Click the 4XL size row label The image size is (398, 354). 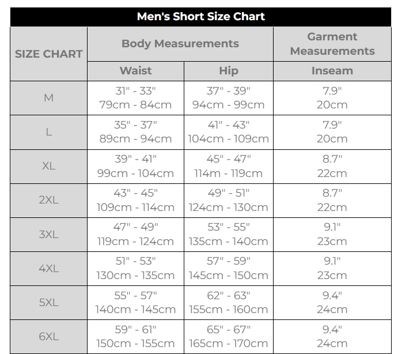[49, 268]
